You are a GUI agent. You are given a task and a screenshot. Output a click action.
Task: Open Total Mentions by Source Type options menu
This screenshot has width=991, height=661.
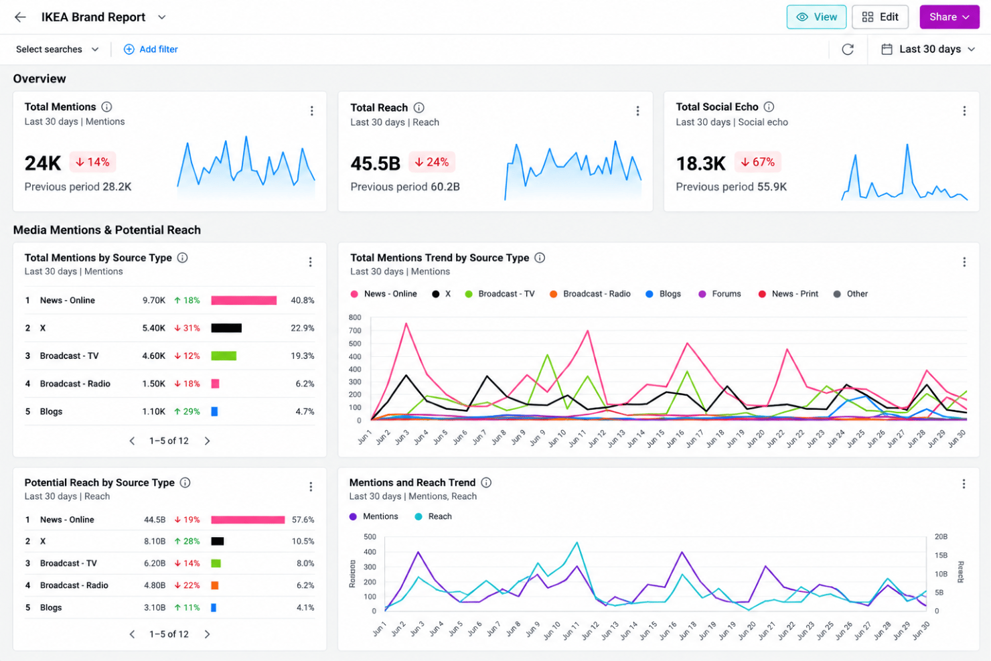coord(310,262)
